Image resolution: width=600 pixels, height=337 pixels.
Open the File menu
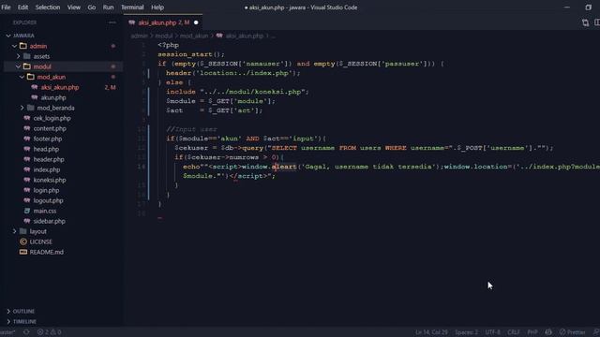pos(6,7)
